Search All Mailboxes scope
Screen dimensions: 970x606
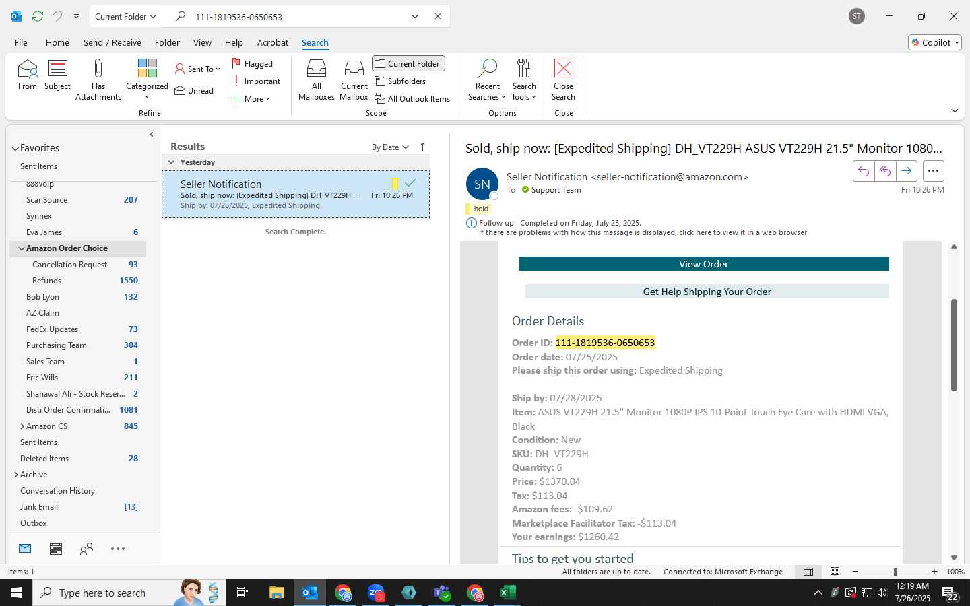tap(317, 79)
